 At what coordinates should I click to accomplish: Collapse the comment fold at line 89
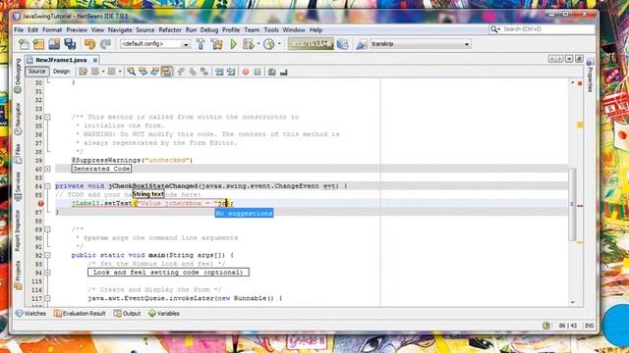click(x=47, y=229)
